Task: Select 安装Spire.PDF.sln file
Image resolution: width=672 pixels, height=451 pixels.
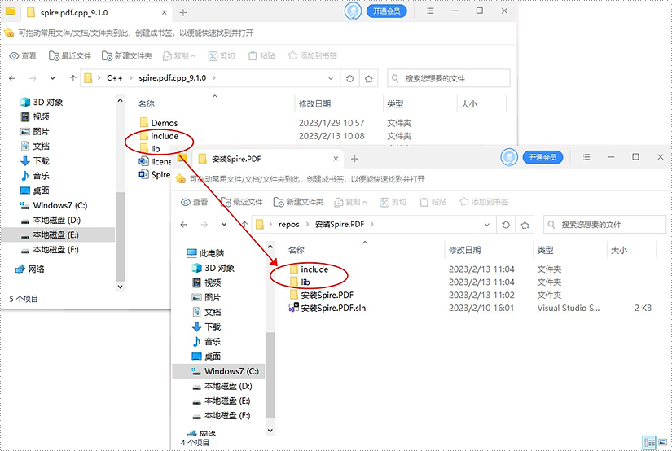Action: click(x=328, y=308)
